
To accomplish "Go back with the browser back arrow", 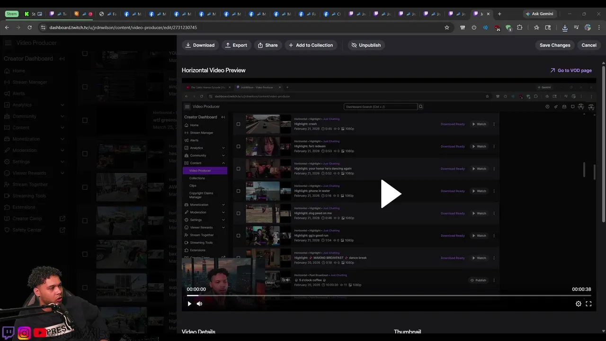I will click(7, 27).
